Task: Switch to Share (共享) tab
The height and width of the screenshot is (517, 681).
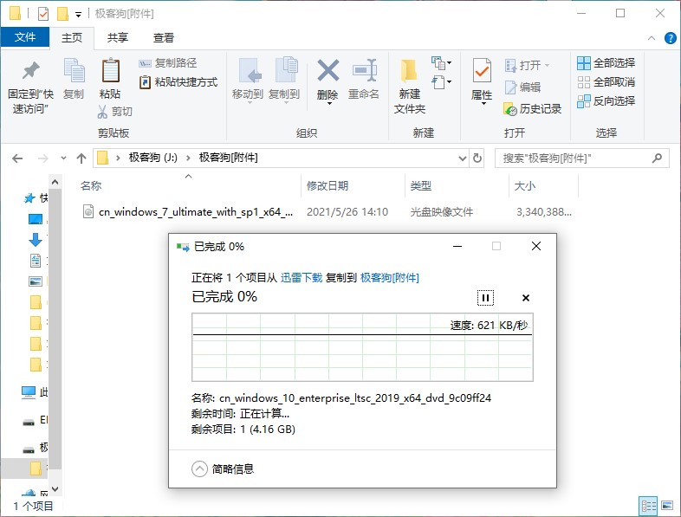Action: [118, 38]
